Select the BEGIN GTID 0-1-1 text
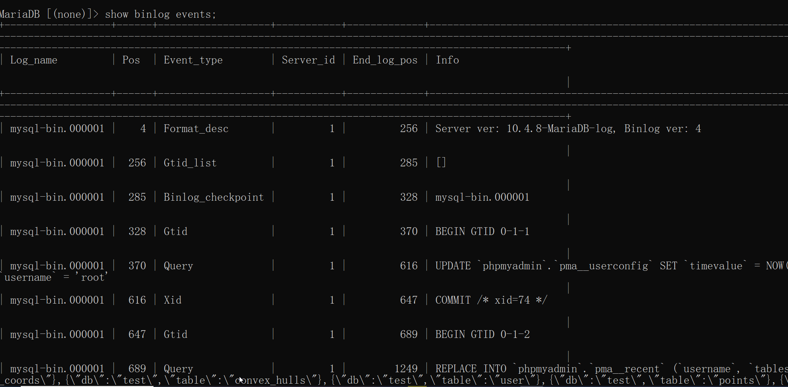 (482, 231)
